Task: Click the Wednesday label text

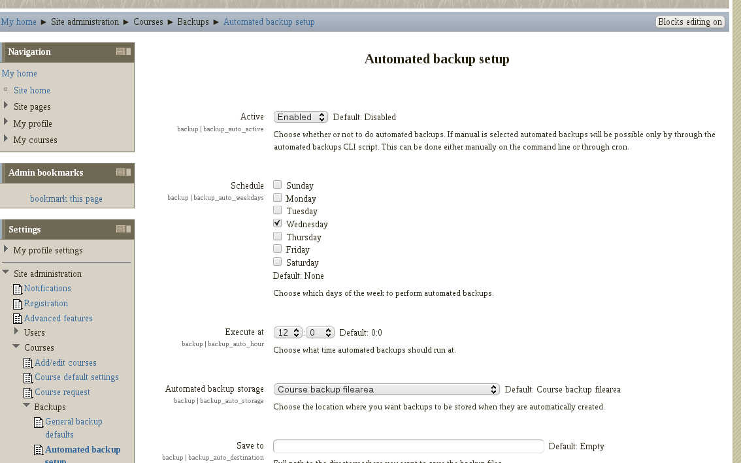Action: [306, 225]
